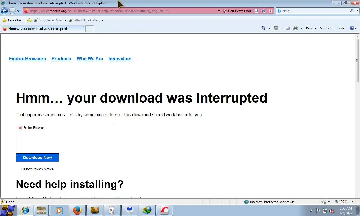Screen dimensions: 360x216
Task: Click the scrollbar up arrow
Action: pyautogui.click(x=357, y=36)
